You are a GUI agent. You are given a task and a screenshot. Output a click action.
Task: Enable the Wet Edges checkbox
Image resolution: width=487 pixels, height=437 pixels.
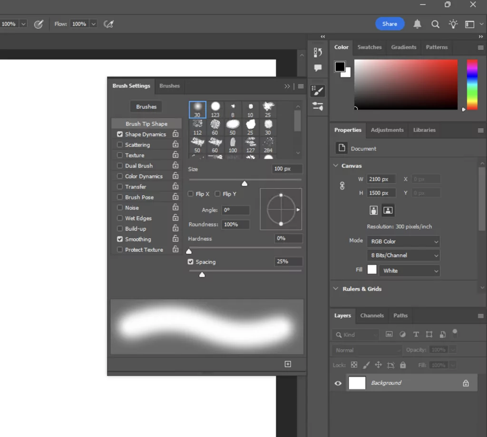[x=119, y=218]
